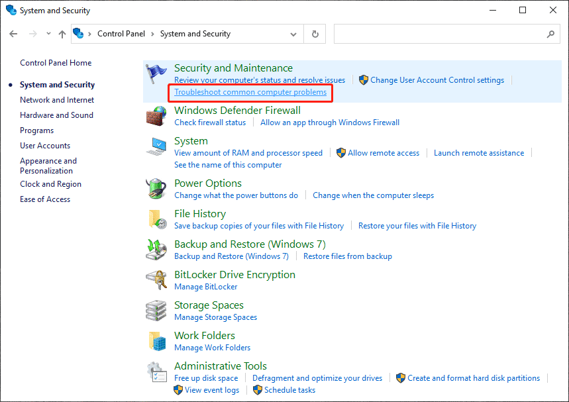
Task: Expand the Control Panel breadcrumb chevron
Action: click(x=152, y=34)
